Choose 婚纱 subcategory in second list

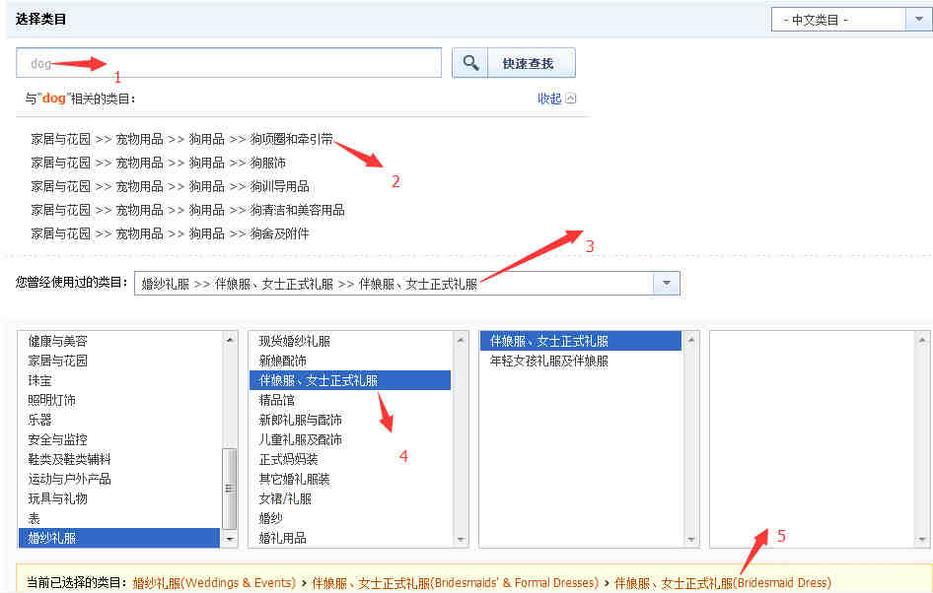(350, 517)
